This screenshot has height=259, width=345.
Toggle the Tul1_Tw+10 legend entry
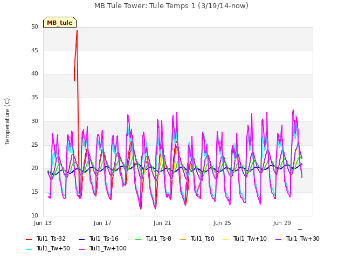(x=245, y=238)
